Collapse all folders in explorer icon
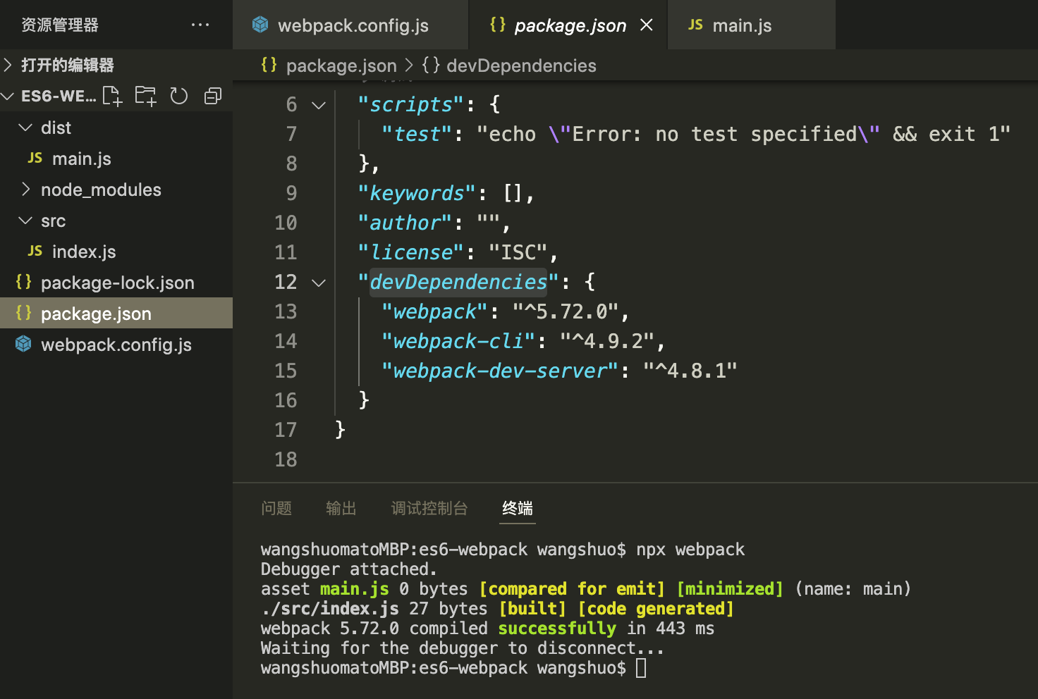 (212, 96)
